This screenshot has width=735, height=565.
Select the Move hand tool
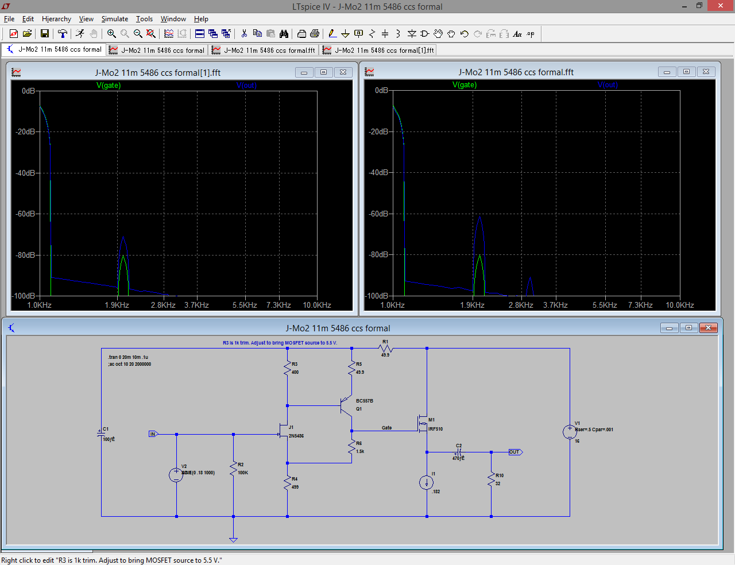point(438,34)
